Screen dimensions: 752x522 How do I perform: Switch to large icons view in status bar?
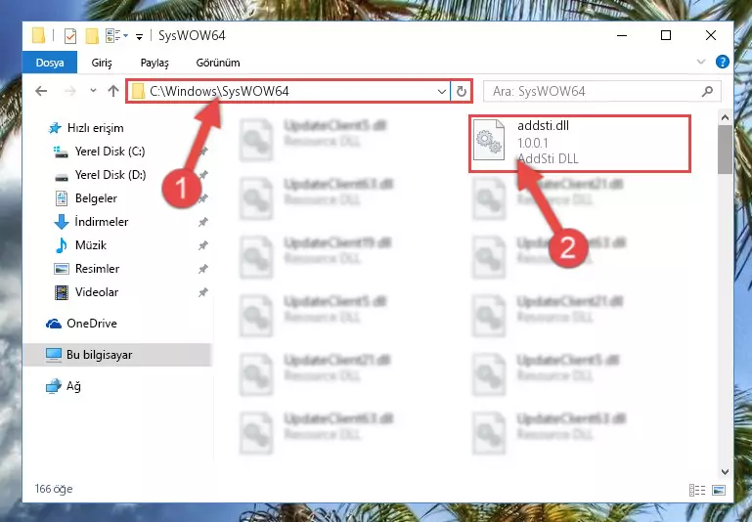coord(719,490)
